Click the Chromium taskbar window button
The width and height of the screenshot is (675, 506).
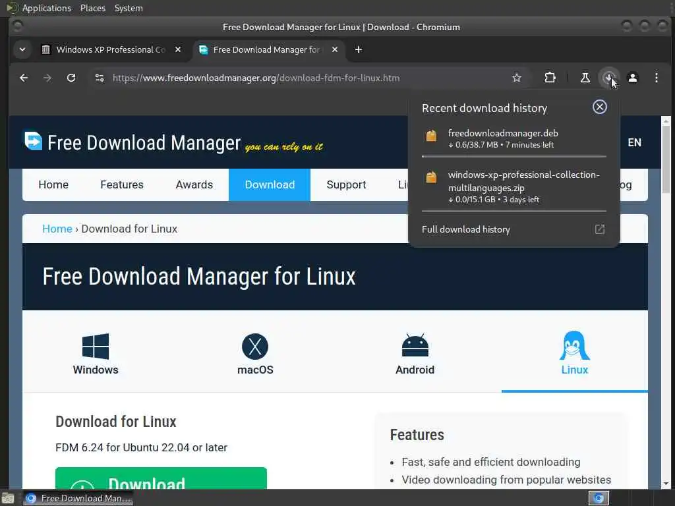click(78, 498)
